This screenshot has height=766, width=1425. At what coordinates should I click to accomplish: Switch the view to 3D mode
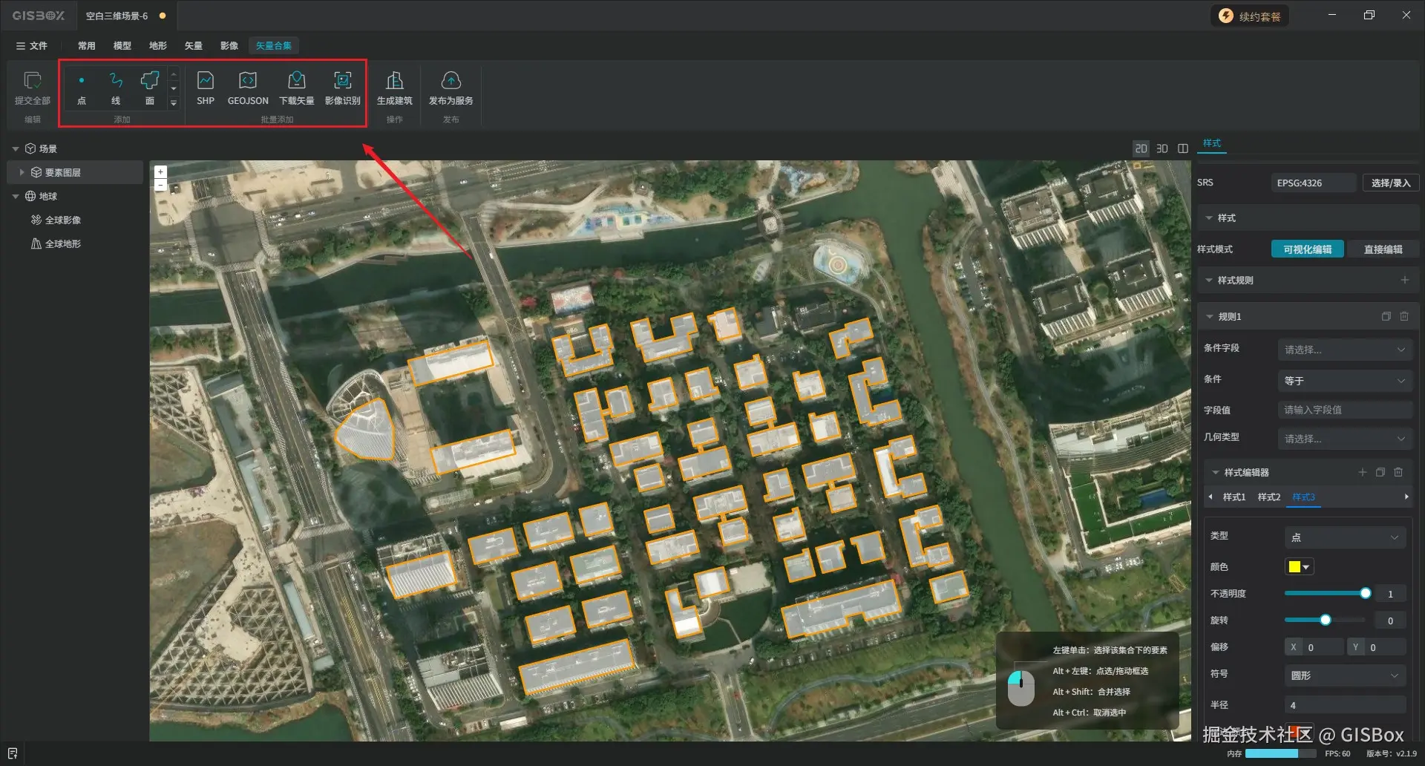pos(1162,148)
